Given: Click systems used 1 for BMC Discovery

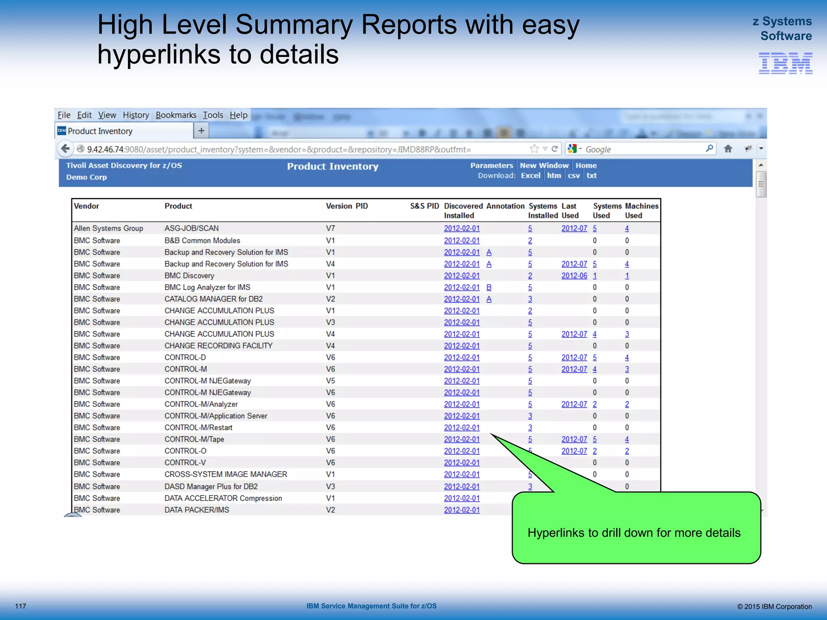Looking at the screenshot, I should 594,276.
